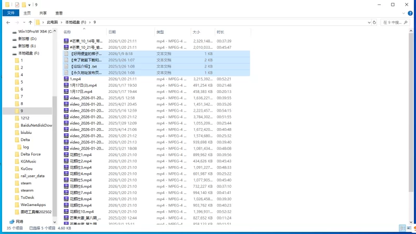Sort files by 日期 column header
416x234 pixels.
point(112,32)
